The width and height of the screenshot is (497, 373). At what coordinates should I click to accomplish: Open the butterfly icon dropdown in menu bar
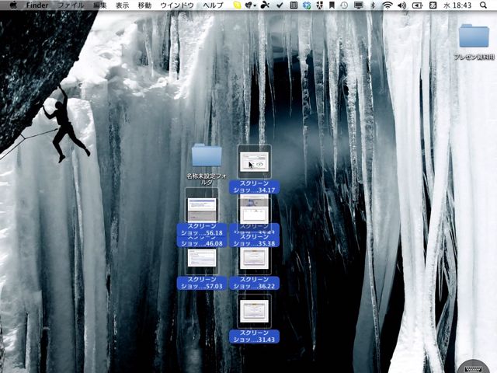point(250,5)
